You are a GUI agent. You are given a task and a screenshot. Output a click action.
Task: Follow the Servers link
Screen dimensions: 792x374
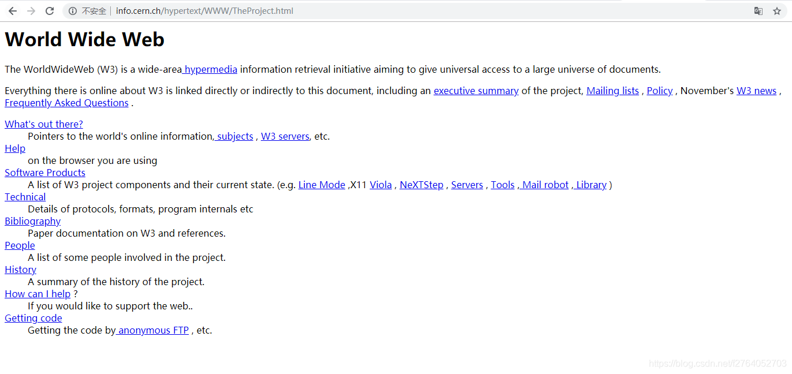467,185
